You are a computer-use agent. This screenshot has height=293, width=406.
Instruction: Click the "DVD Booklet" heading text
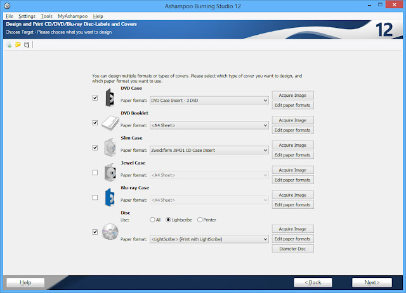click(x=134, y=113)
